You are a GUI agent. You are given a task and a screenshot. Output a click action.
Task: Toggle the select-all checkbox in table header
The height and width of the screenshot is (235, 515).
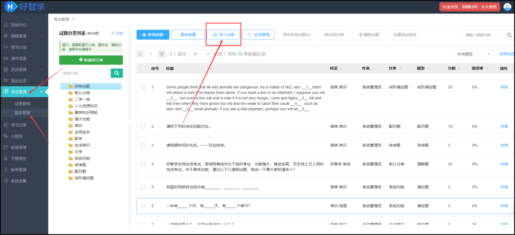tap(143, 68)
